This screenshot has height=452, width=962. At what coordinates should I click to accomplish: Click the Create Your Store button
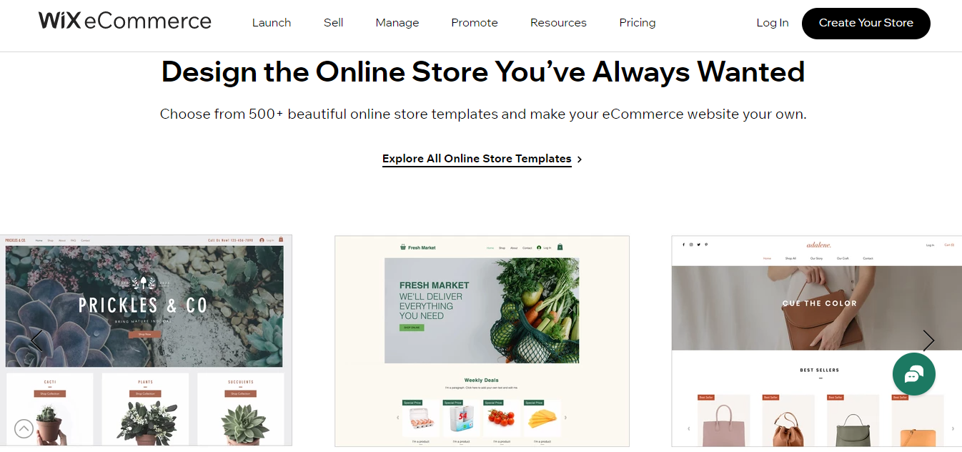point(866,23)
